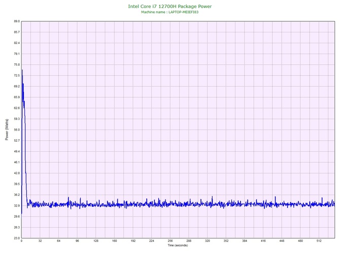Viewport: 340px width, 254px height.
Task: Click the 82.4 y-axis value
Action: pos(17,43)
